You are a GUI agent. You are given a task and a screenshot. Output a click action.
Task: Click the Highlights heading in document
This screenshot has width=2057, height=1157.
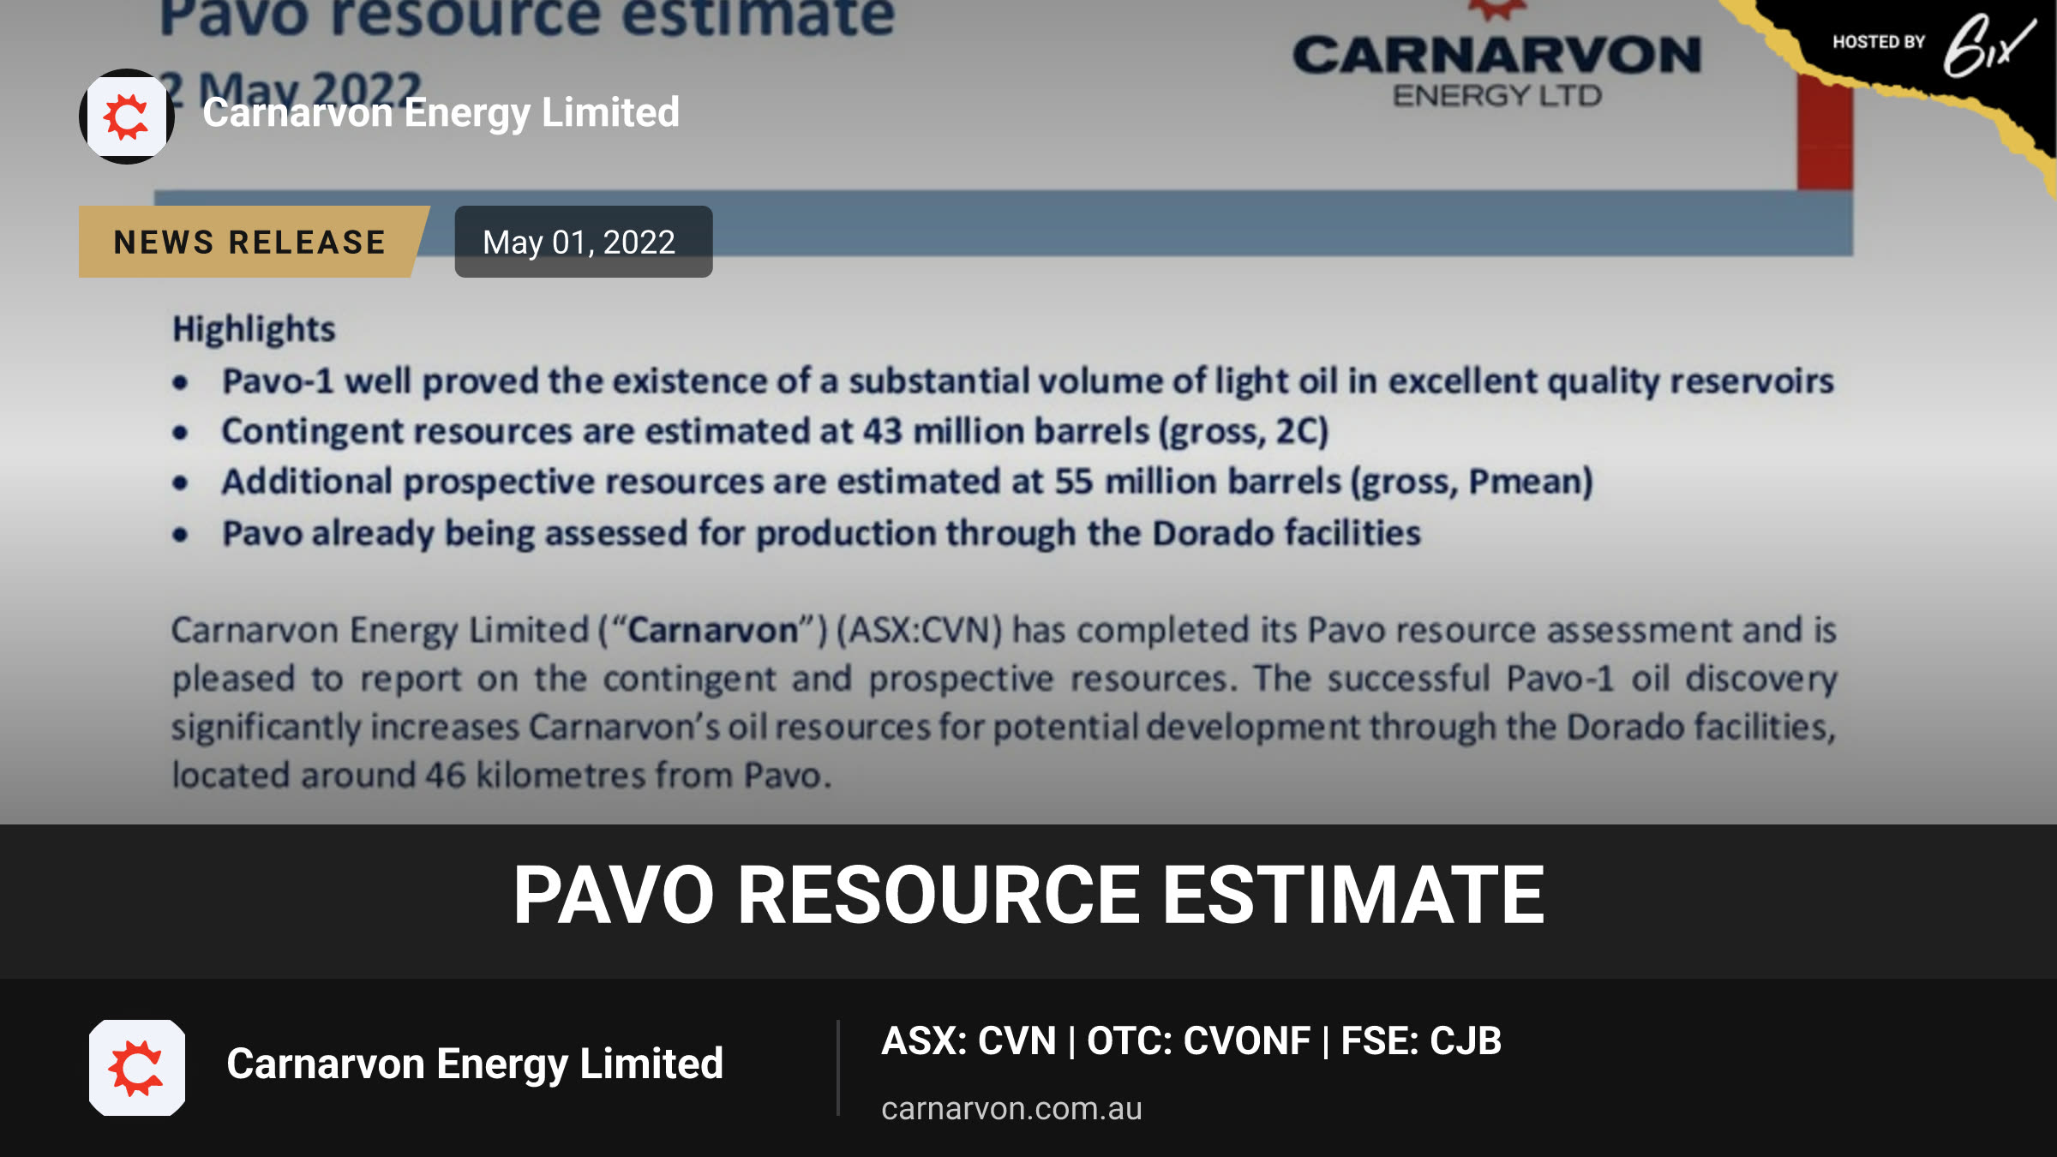click(254, 330)
